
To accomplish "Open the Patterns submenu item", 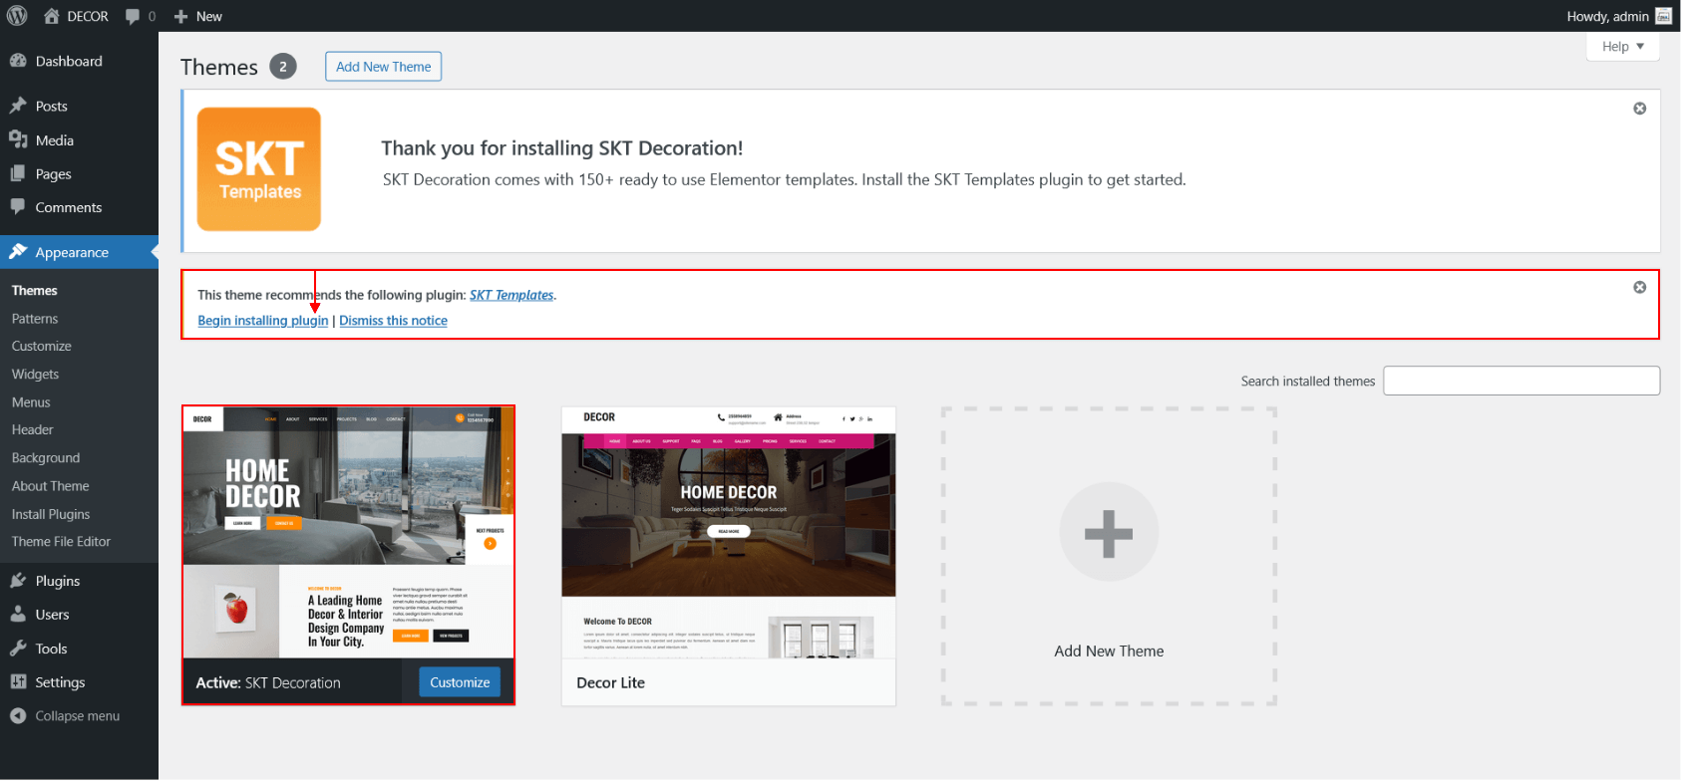I will (x=35, y=319).
